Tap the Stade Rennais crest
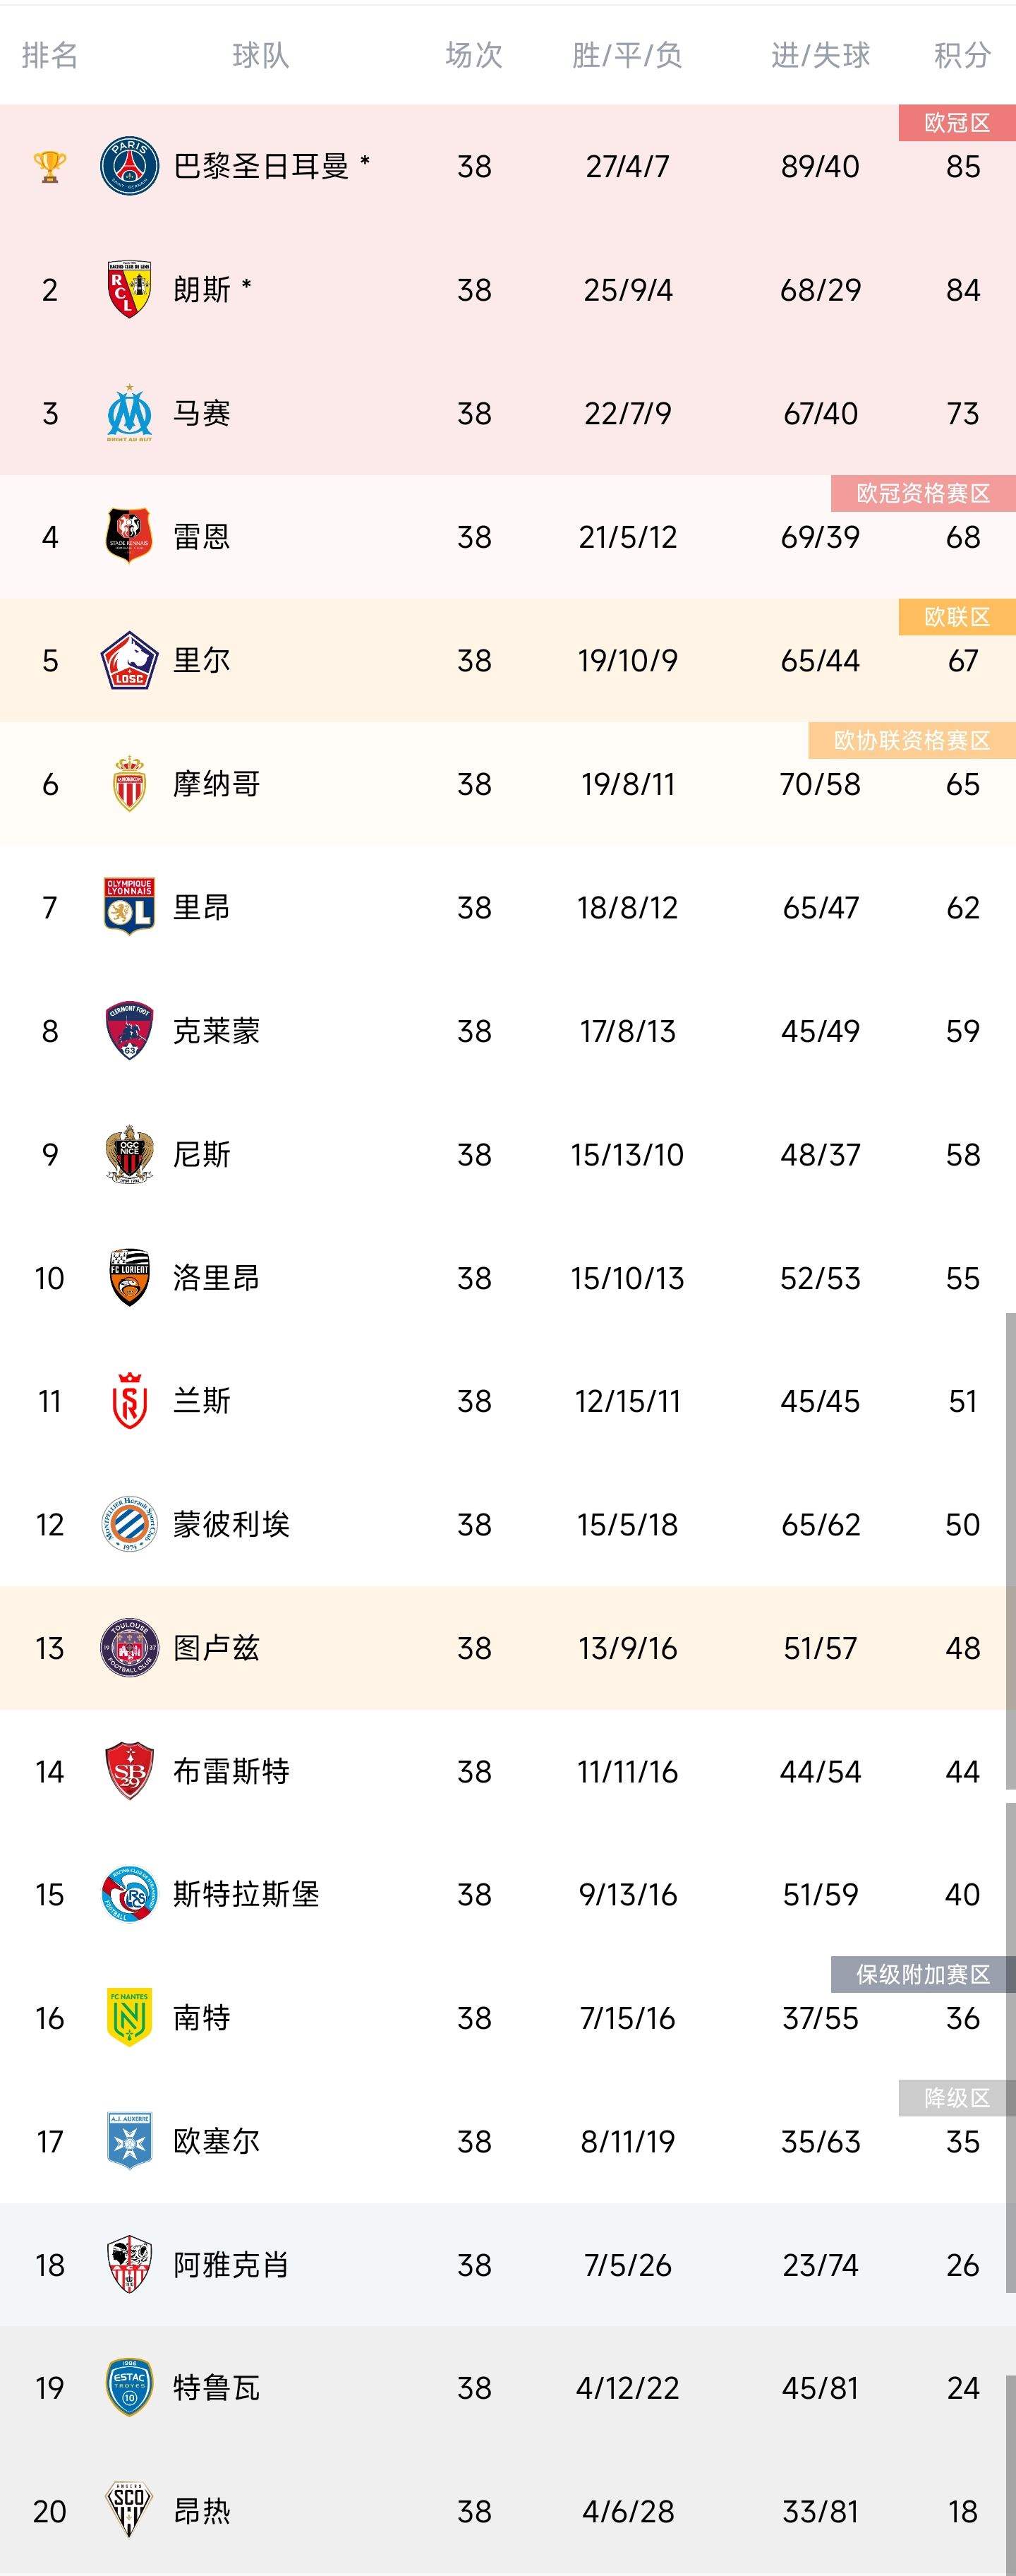Viewport: 1016px width, 2576px height. click(129, 537)
